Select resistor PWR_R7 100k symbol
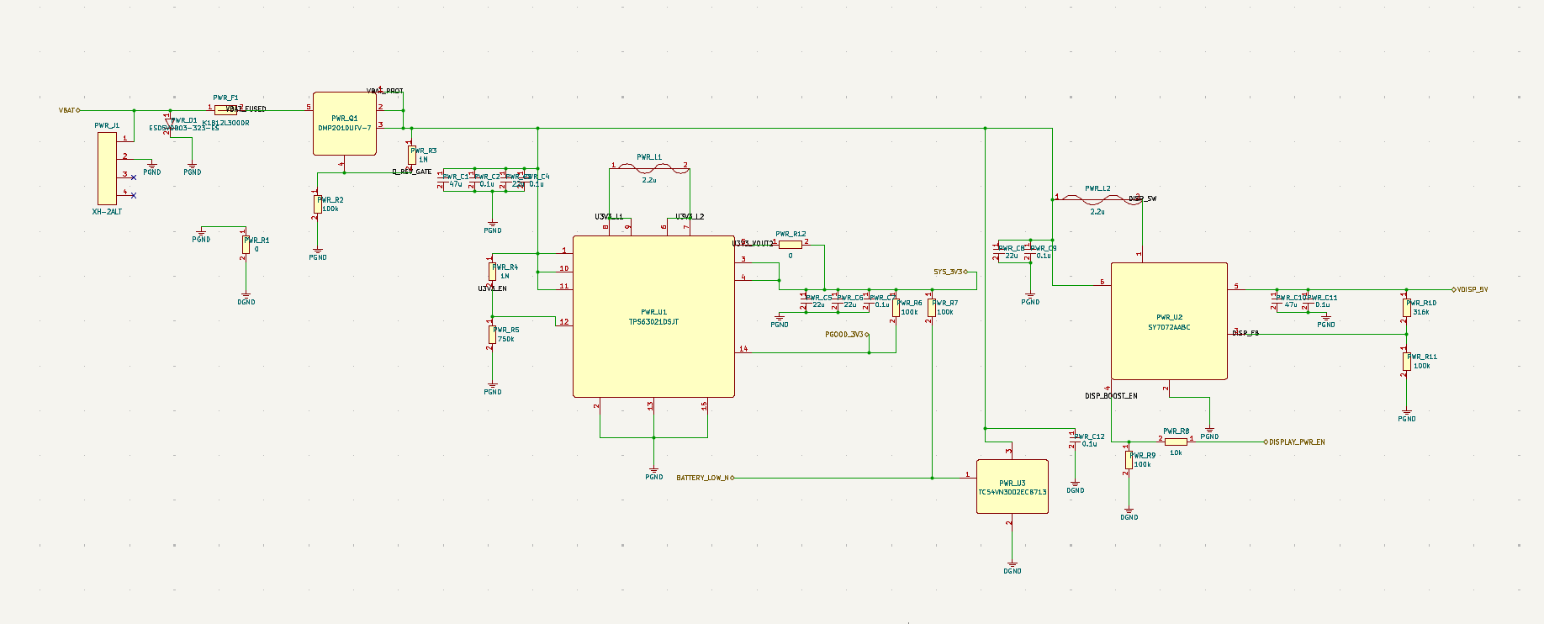 click(932, 307)
